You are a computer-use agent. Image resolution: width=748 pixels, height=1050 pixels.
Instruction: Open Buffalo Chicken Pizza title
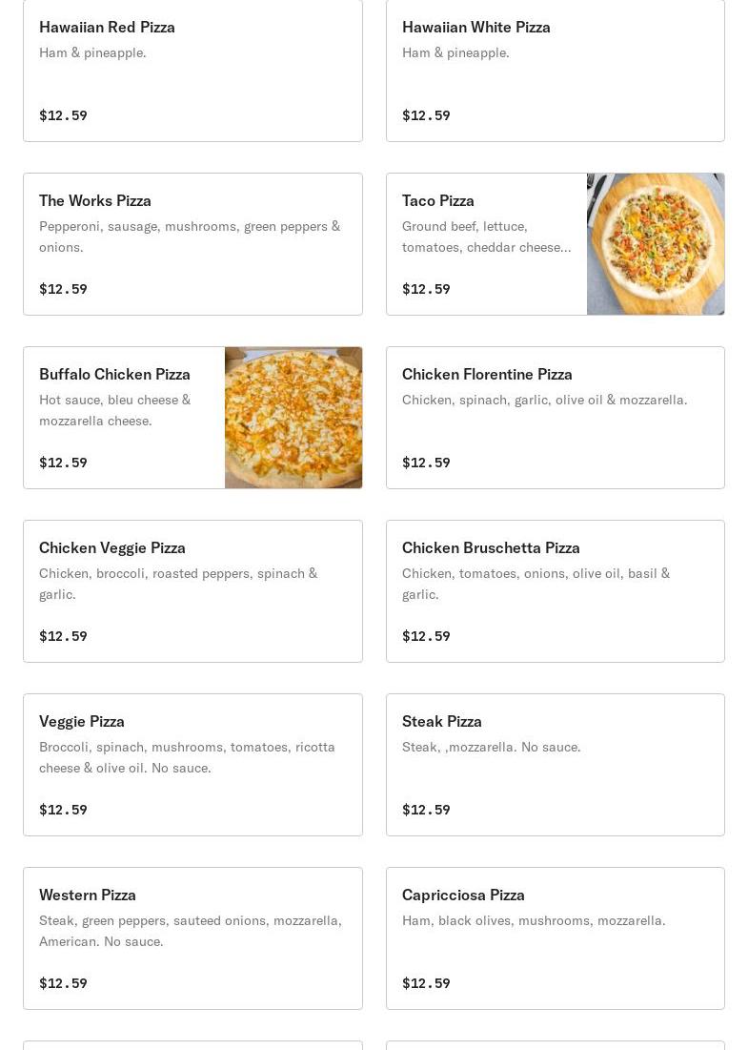[x=114, y=375]
